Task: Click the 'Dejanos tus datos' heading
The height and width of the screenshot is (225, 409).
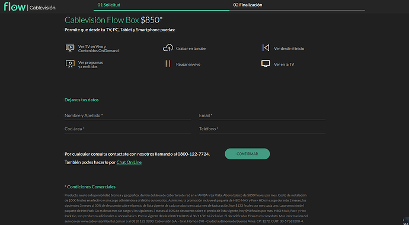Action: click(82, 100)
